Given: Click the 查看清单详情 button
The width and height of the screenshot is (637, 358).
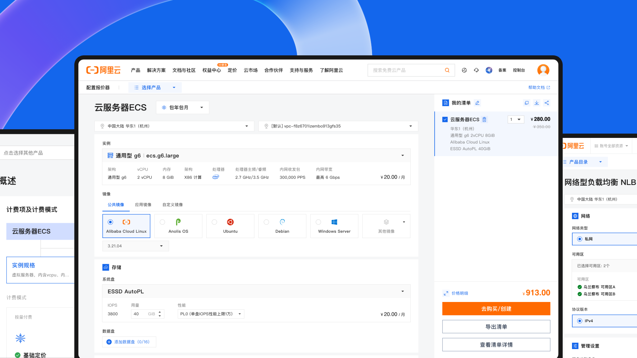Looking at the screenshot, I should point(496,345).
